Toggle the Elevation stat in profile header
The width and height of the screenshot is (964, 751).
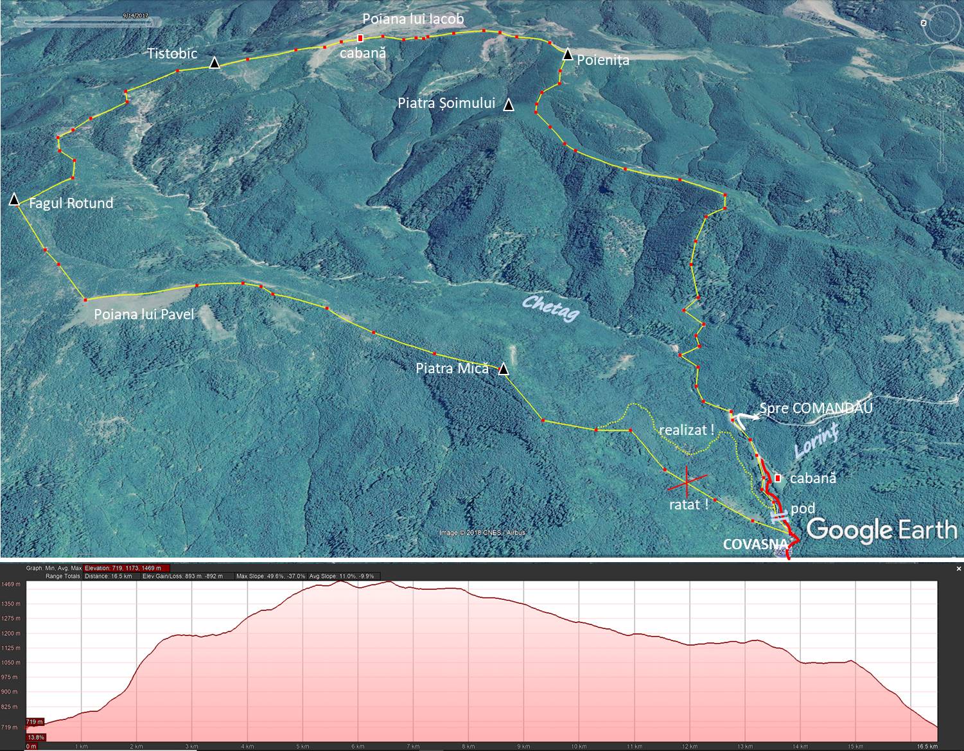coord(127,568)
